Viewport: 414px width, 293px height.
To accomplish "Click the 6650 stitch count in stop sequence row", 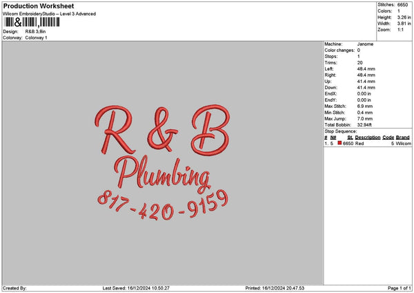I will pos(348,144).
